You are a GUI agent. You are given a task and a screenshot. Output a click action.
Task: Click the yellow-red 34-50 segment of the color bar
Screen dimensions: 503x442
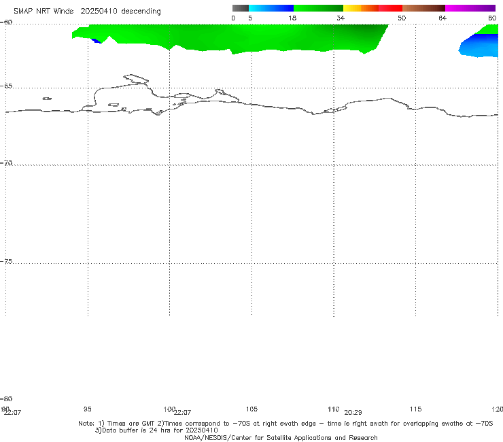click(372, 8)
